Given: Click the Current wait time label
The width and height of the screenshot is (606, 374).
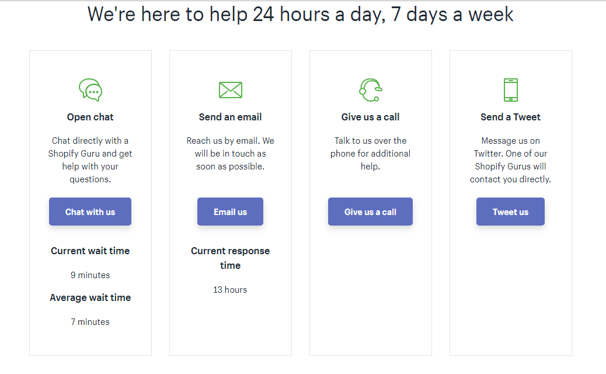Looking at the screenshot, I should click(90, 251).
